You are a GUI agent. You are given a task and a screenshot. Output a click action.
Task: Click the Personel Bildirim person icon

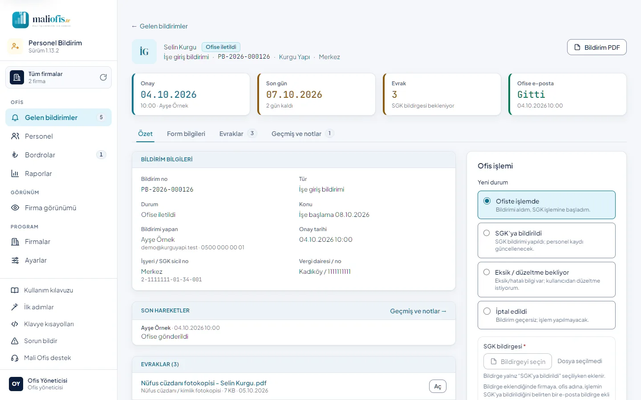(15, 46)
